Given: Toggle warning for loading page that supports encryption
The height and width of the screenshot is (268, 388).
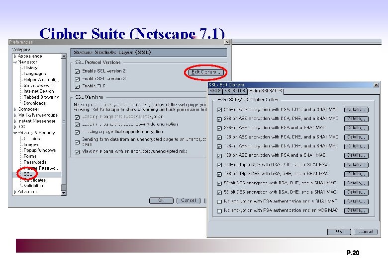Looking at the screenshot, I should [x=78, y=117].
